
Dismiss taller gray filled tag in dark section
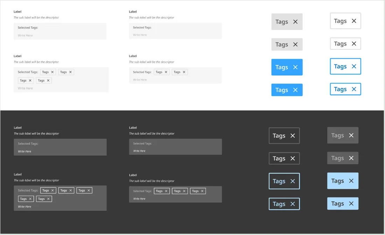point(351,135)
